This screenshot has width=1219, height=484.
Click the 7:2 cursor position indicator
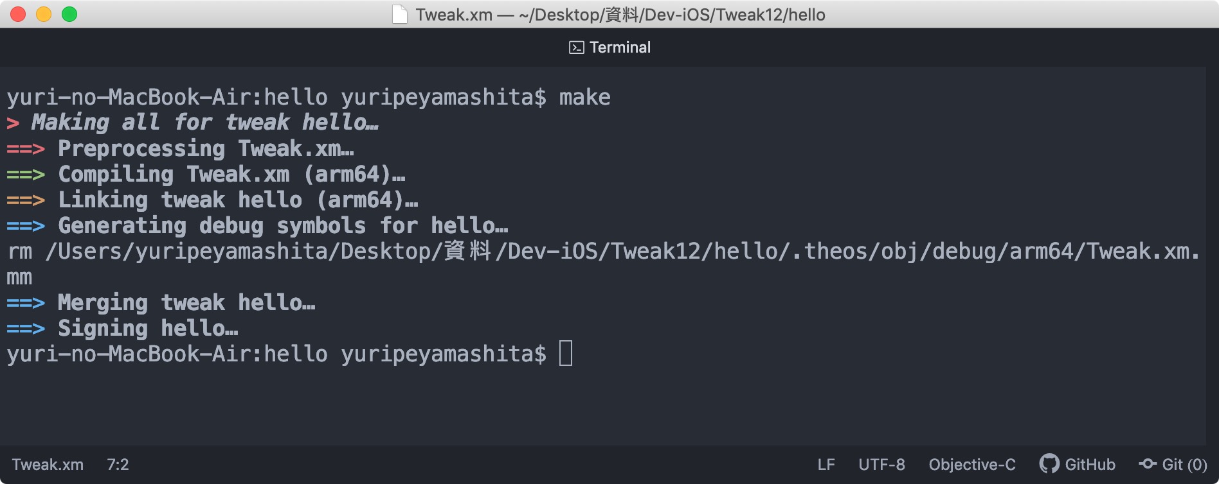[x=118, y=464]
